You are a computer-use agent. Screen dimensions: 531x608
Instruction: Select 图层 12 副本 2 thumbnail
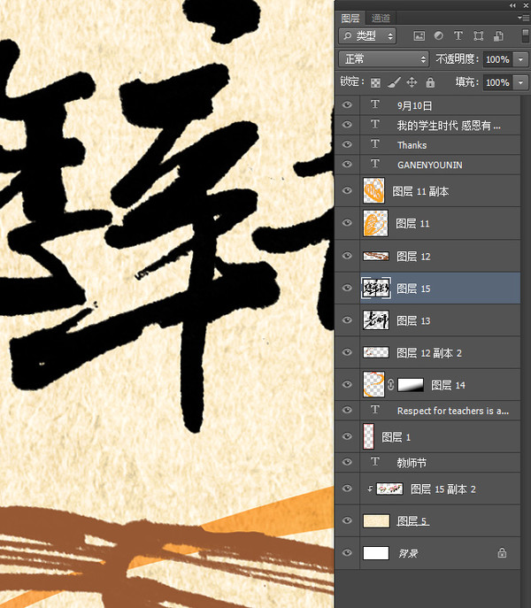coord(376,352)
